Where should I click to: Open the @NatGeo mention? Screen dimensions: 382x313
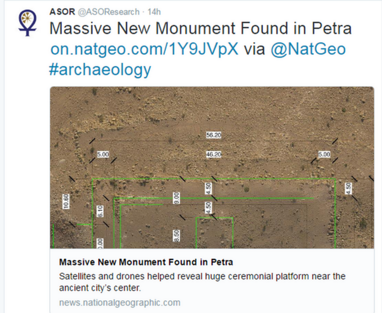click(308, 49)
